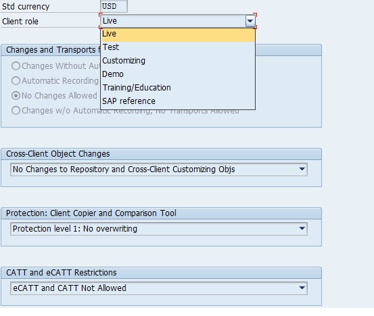Viewport: 374px width, 316px height.
Task: Click Protection level 1: No overwriting field
Action: (x=159, y=229)
